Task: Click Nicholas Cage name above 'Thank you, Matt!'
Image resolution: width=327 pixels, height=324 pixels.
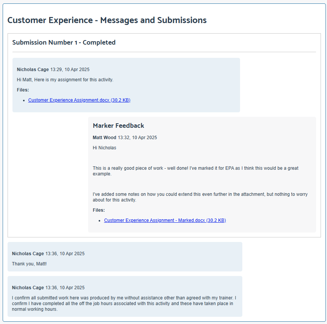Action: pyautogui.click(x=28, y=253)
